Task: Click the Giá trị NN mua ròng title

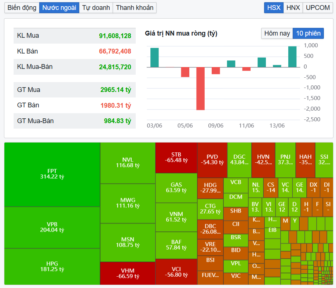Action: 181,33
